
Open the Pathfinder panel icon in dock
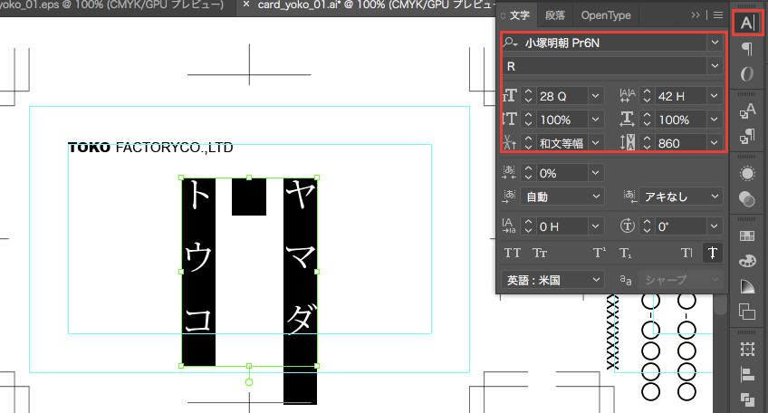click(747, 399)
